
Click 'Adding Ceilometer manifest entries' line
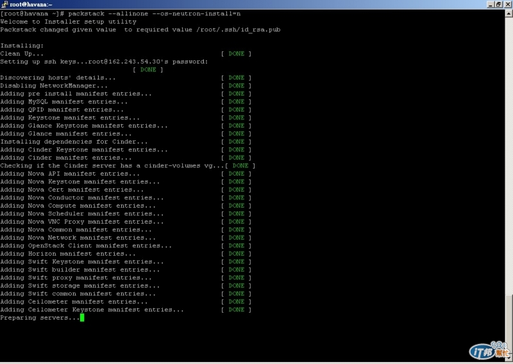(x=74, y=302)
